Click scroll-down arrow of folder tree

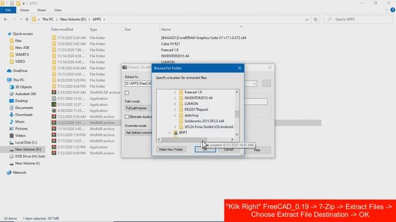point(237,134)
